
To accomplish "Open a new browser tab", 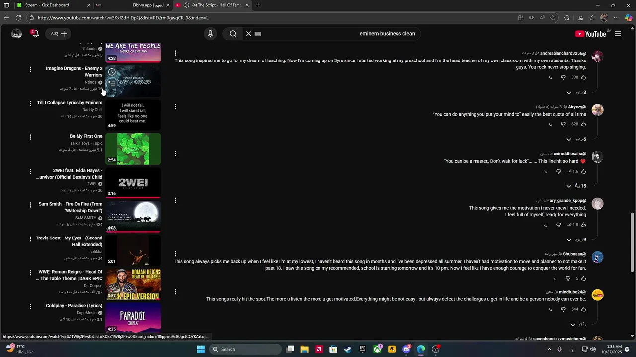I will [258, 5].
